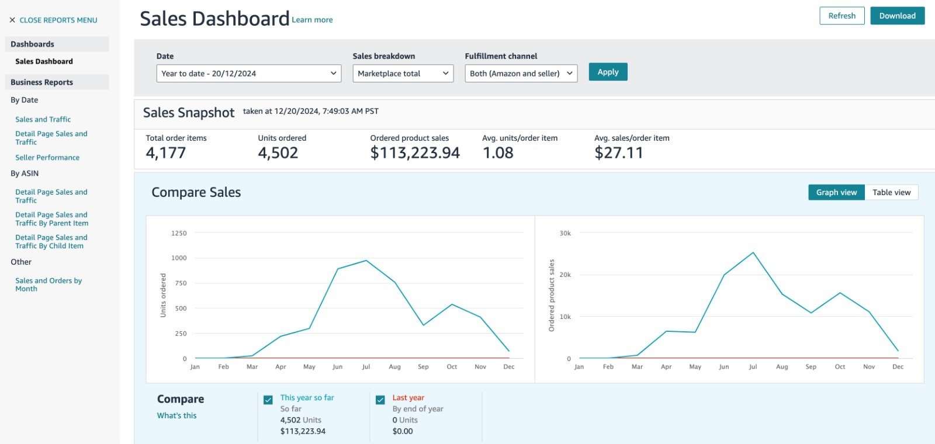Go to Seller Performance report
The image size is (935, 444).
click(x=47, y=158)
